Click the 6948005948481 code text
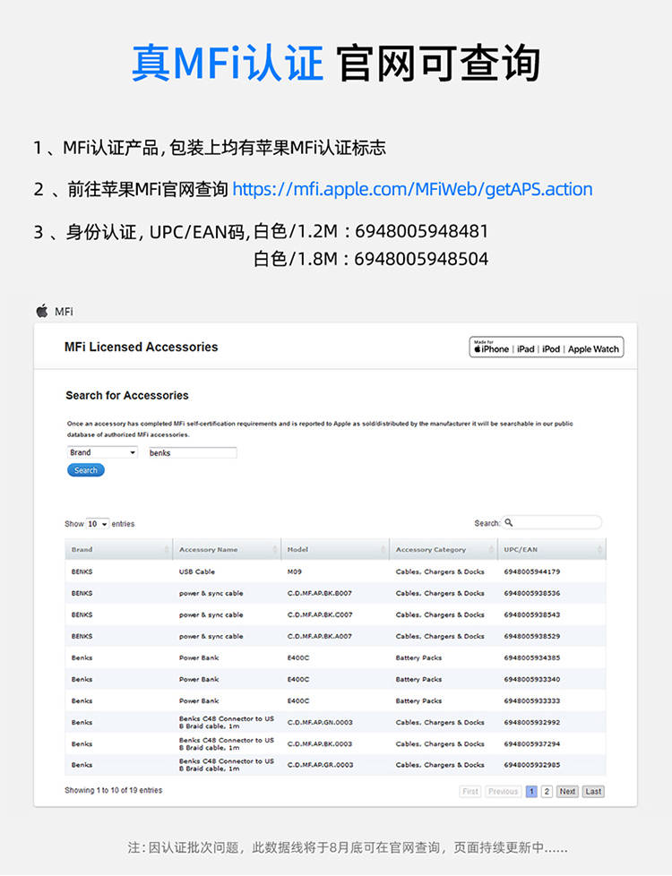The image size is (672, 876). coord(421,231)
